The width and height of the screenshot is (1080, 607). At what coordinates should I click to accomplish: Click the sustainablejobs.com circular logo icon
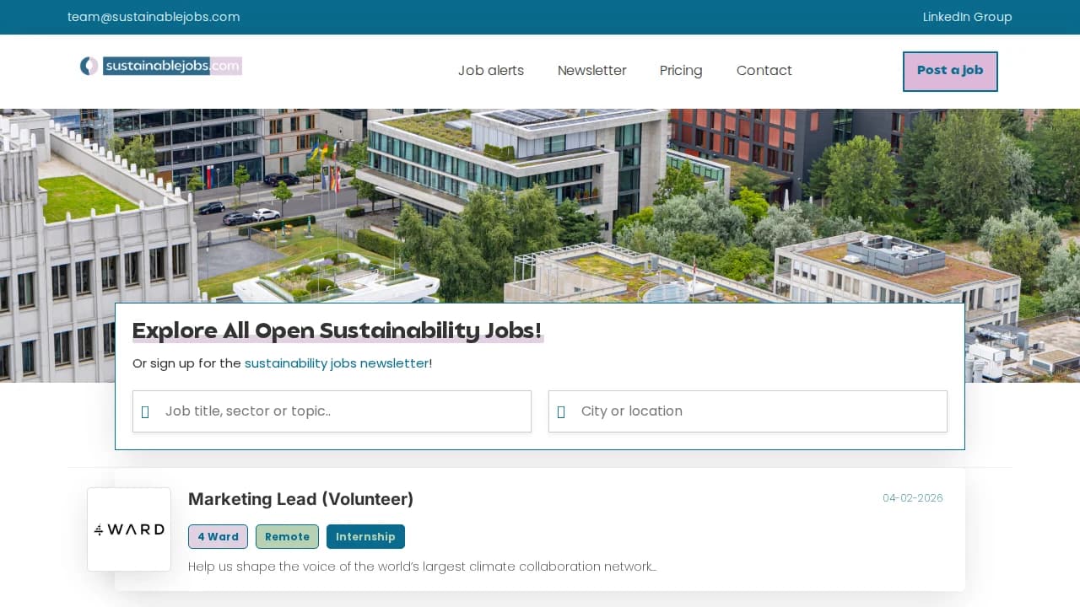point(89,65)
